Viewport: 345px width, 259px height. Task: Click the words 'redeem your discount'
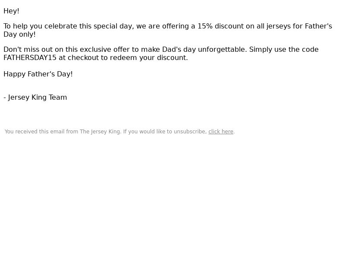click(148, 58)
